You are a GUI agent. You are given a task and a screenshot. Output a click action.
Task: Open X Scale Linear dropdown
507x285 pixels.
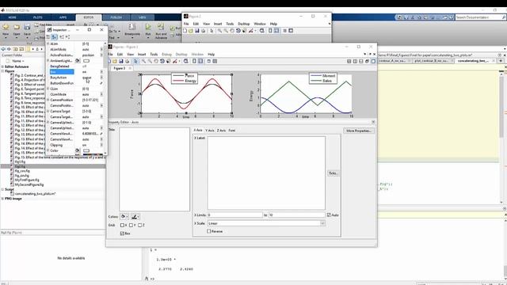[322, 223]
